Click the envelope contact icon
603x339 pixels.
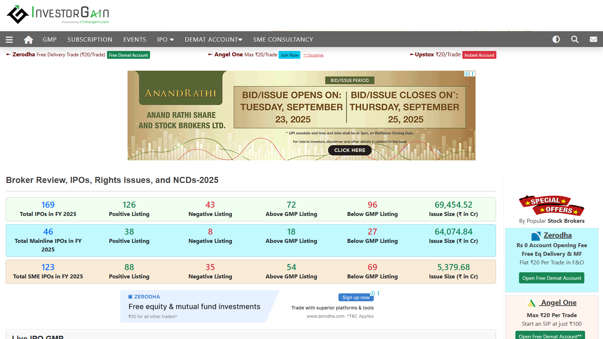tap(593, 39)
